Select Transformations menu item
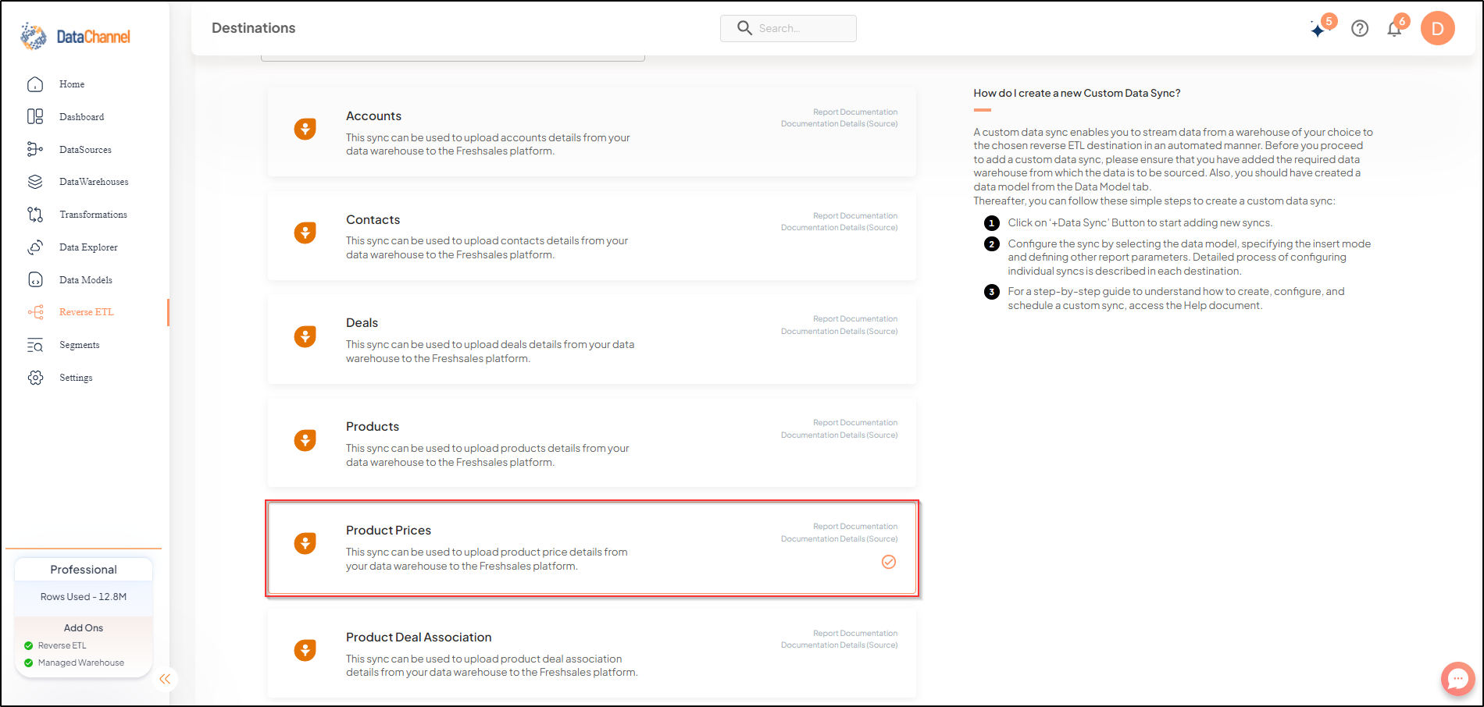Screen dimensions: 1484x707 (93, 215)
